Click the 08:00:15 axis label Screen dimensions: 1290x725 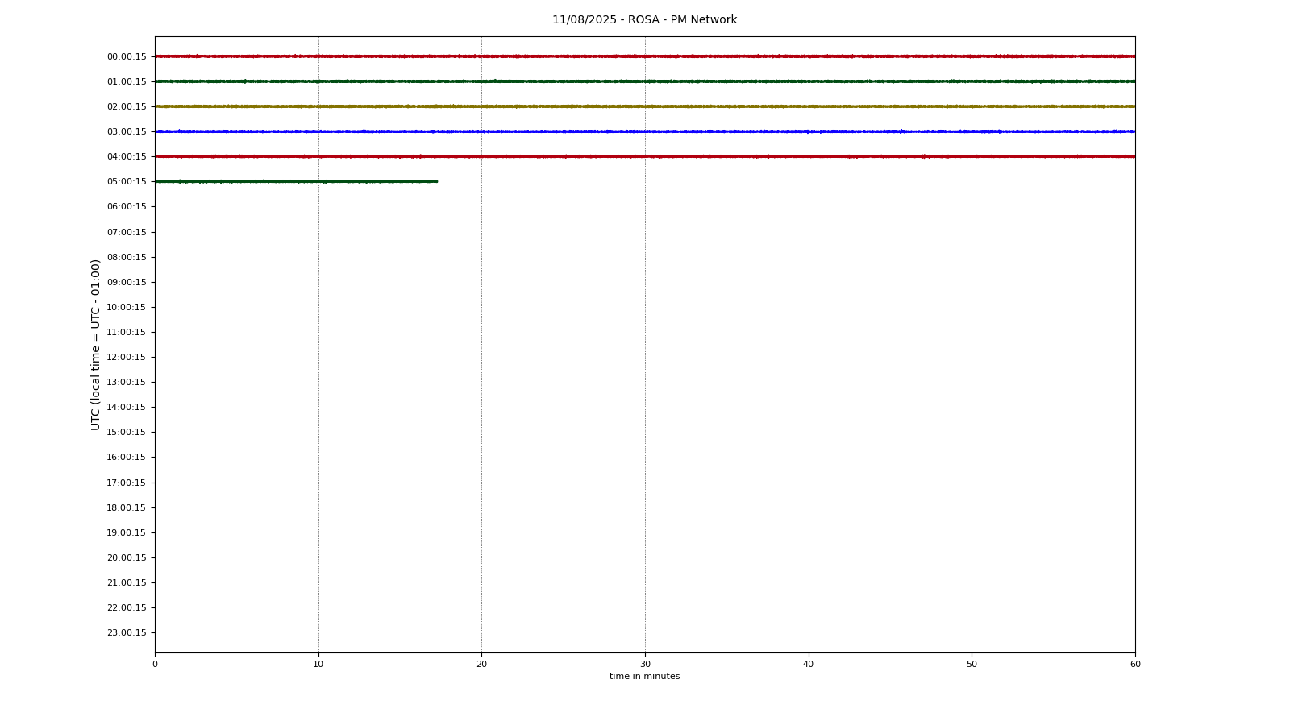coord(127,257)
